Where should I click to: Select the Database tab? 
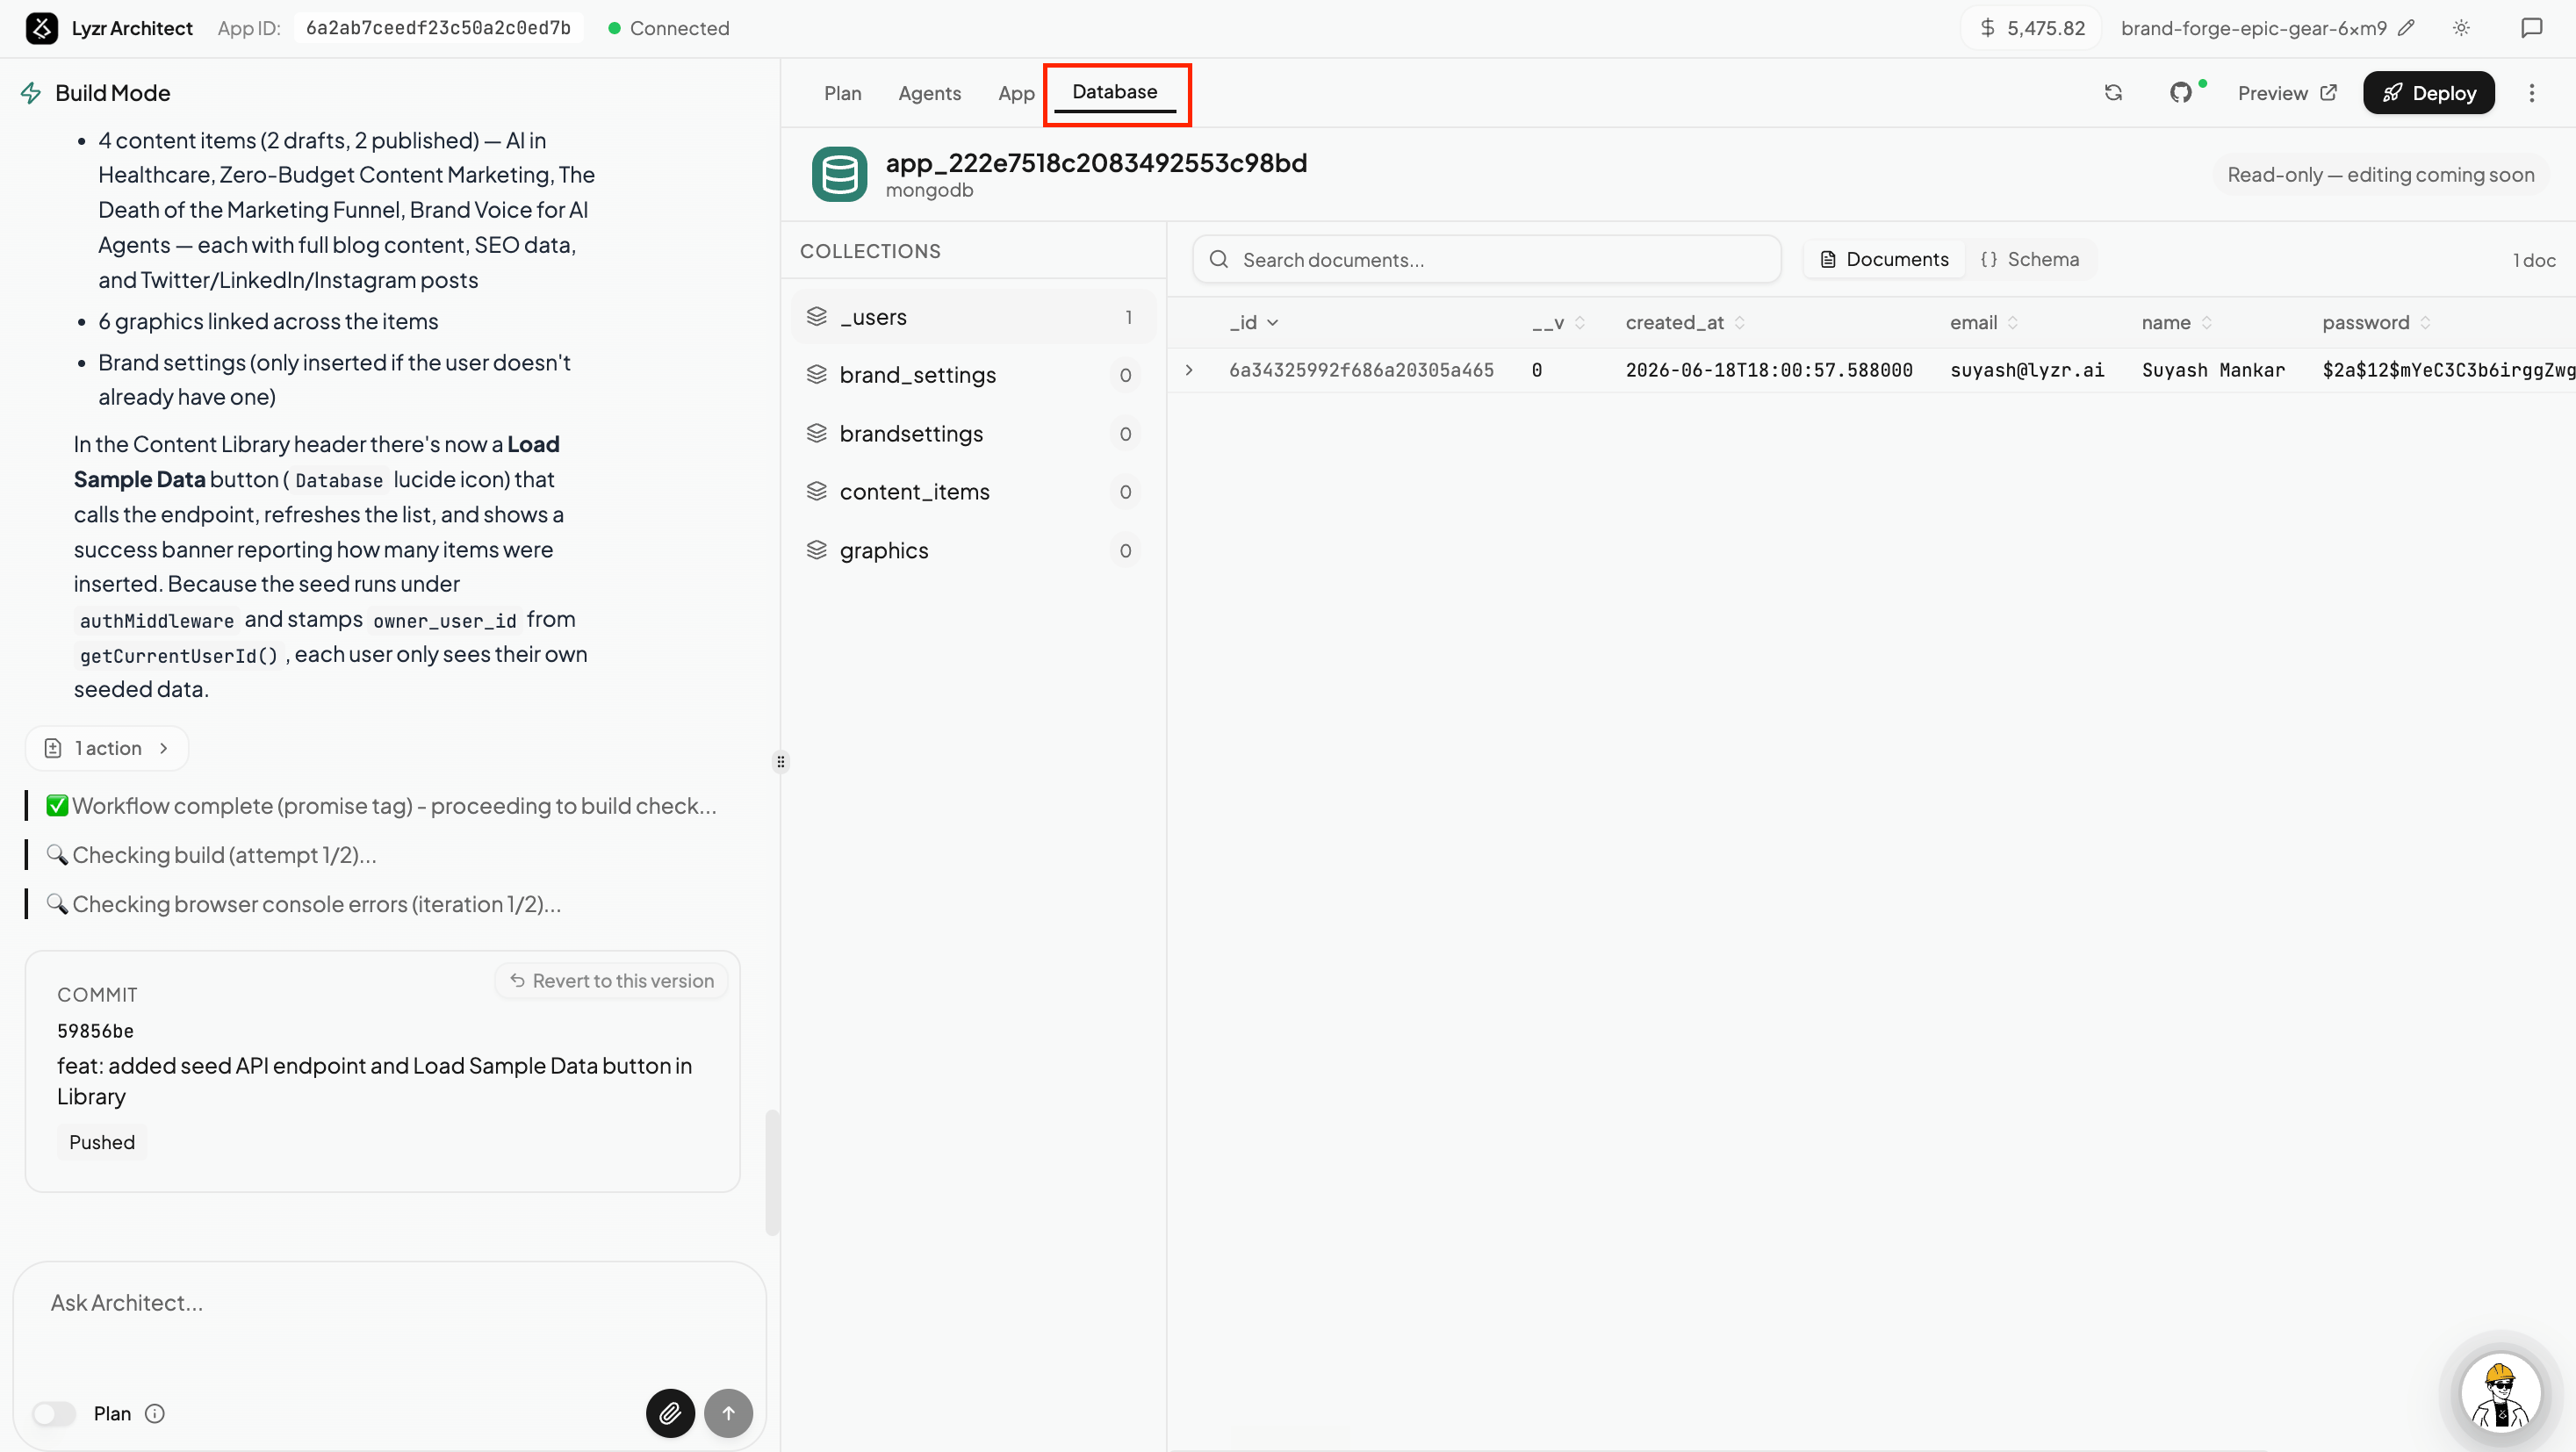click(x=1115, y=92)
